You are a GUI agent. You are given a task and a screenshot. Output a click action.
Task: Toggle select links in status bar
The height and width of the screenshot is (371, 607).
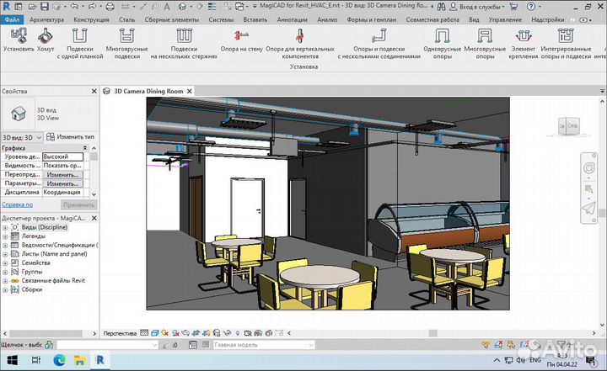click(486, 343)
